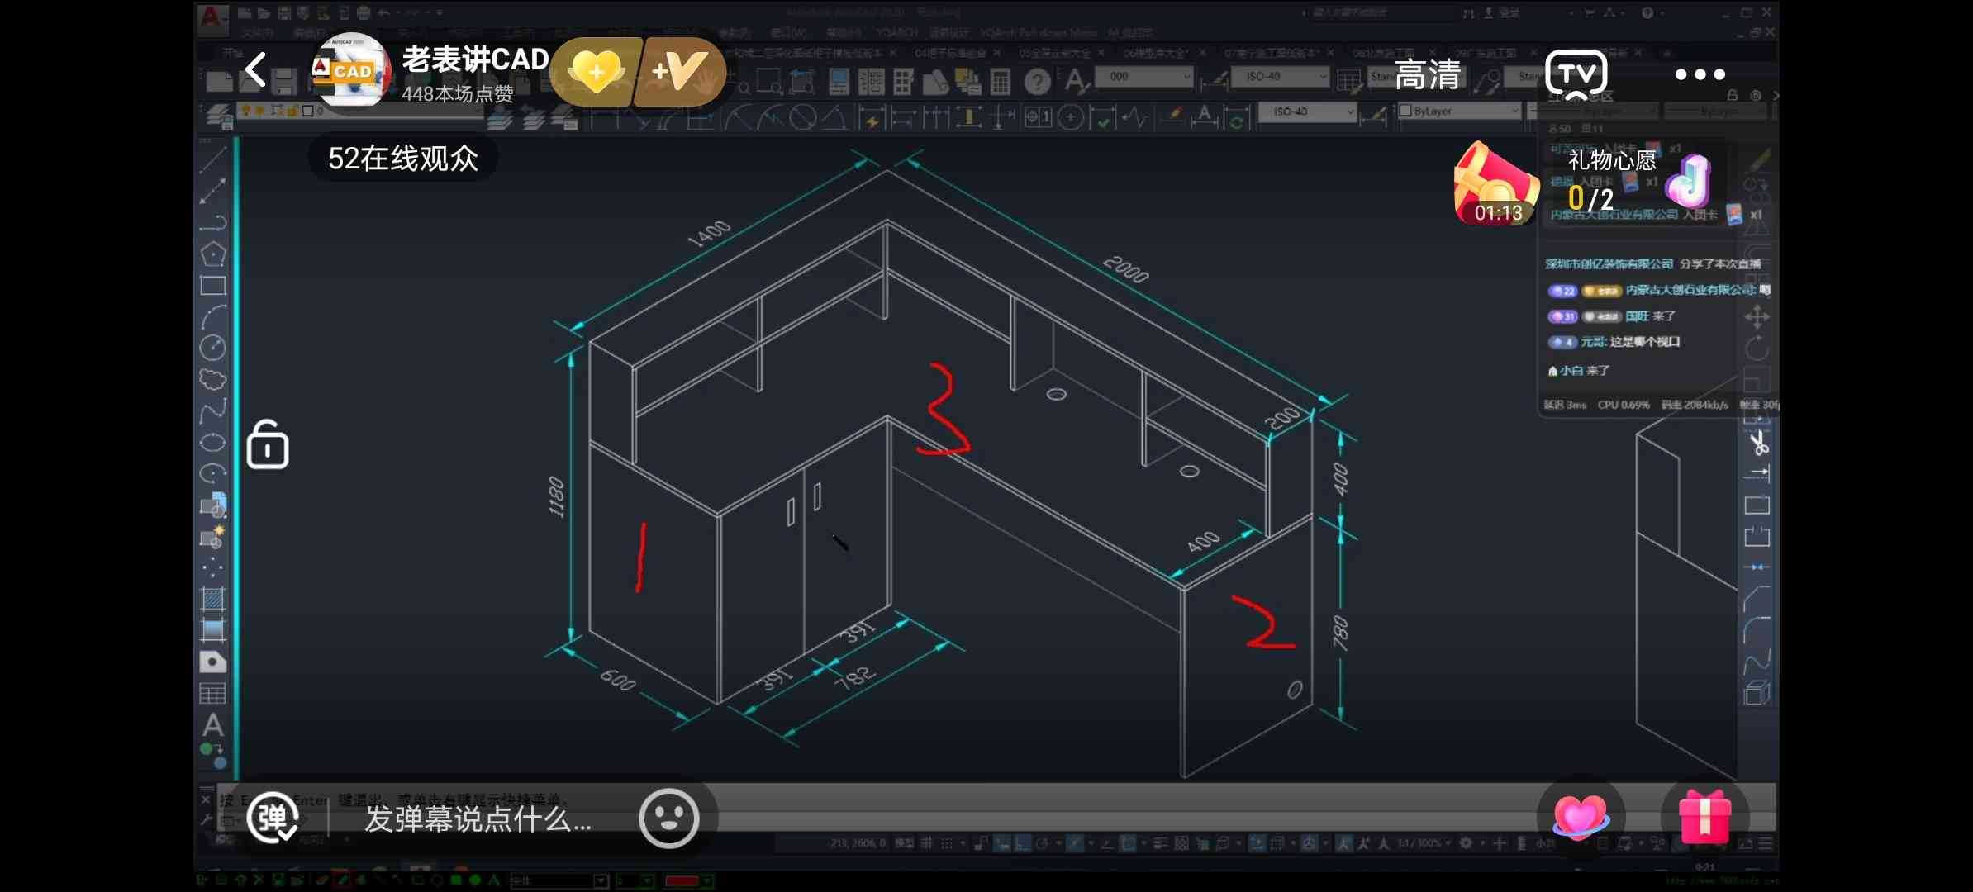This screenshot has width=1973, height=892.
Task: Click the Save disk icon
Action: coord(283,81)
